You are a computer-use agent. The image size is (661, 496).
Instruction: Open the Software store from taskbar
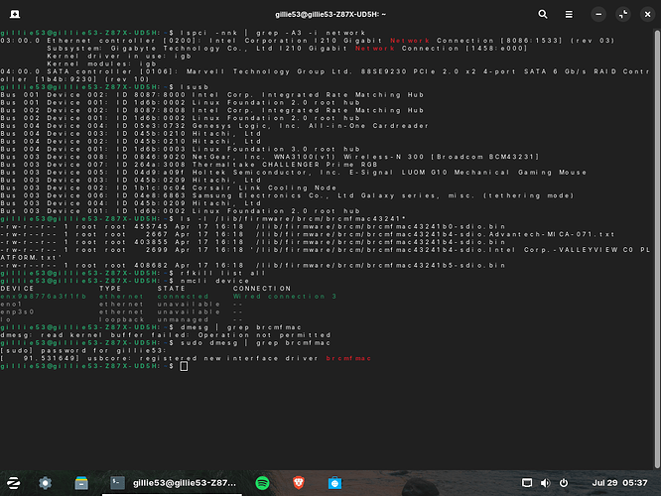[334, 483]
